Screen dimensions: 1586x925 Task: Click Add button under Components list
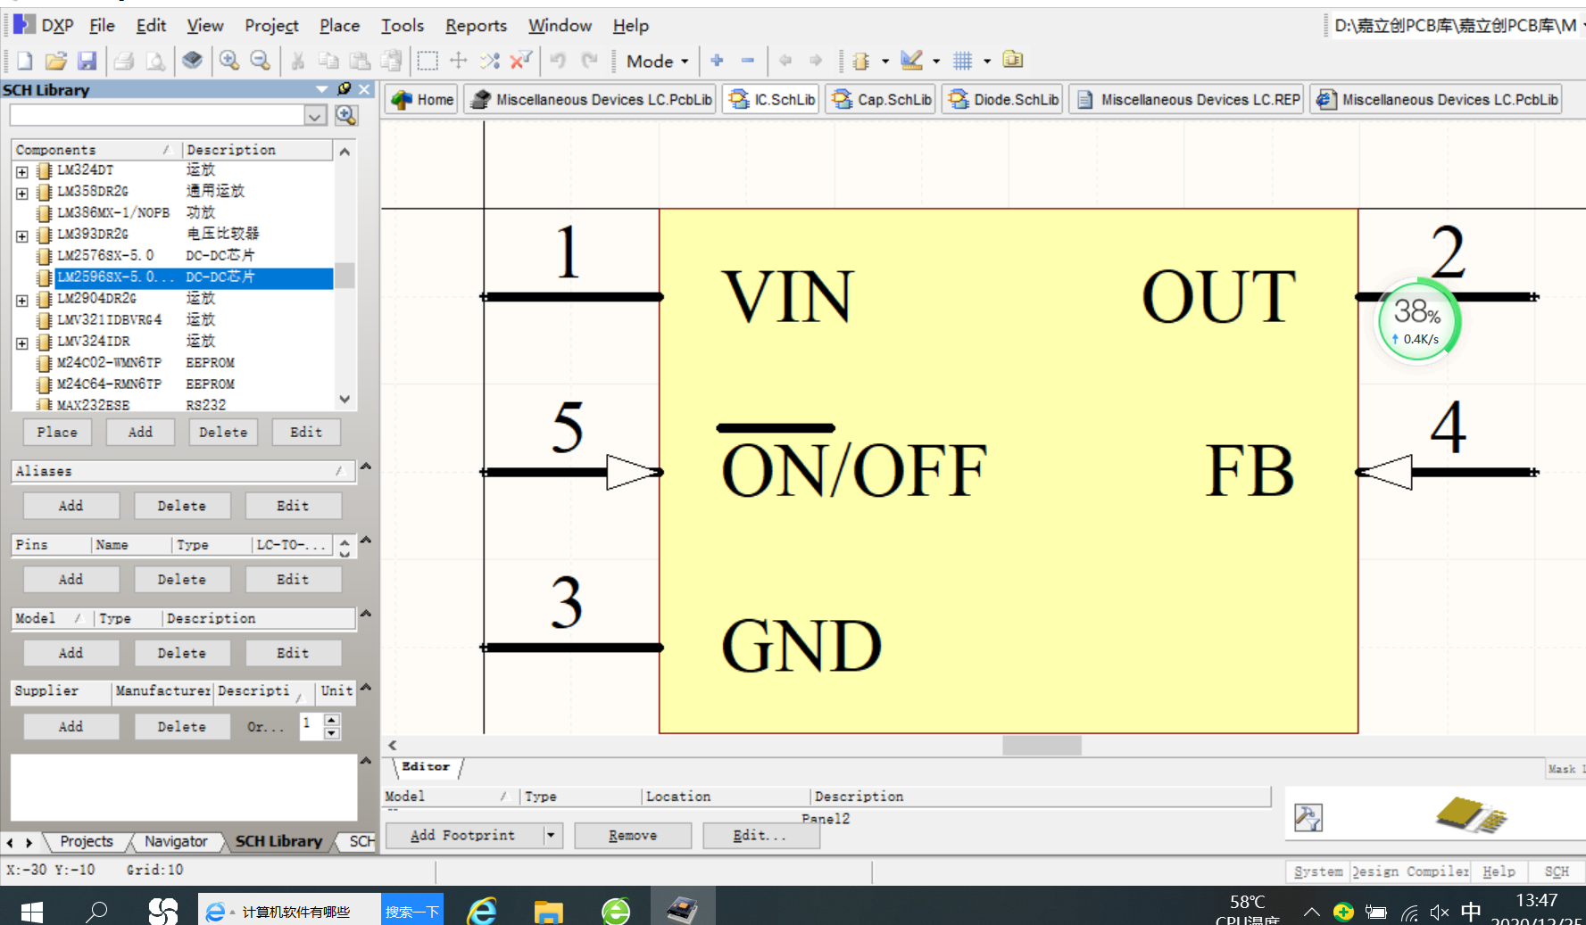point(140,432)
